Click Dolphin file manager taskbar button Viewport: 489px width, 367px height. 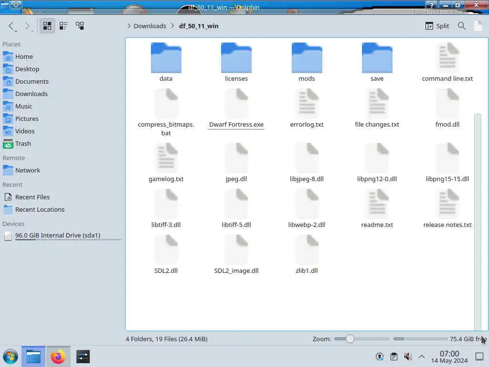33,356
